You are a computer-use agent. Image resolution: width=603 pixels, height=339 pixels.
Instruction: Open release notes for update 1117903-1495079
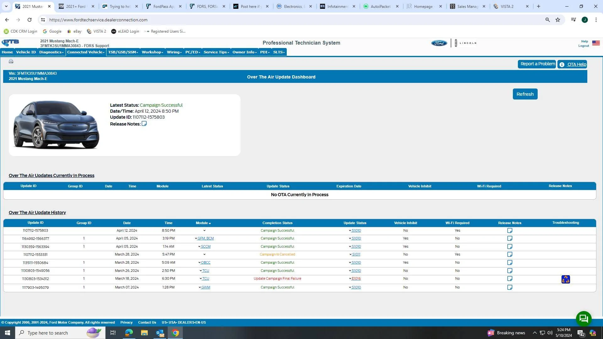click(x=510, y=287)
